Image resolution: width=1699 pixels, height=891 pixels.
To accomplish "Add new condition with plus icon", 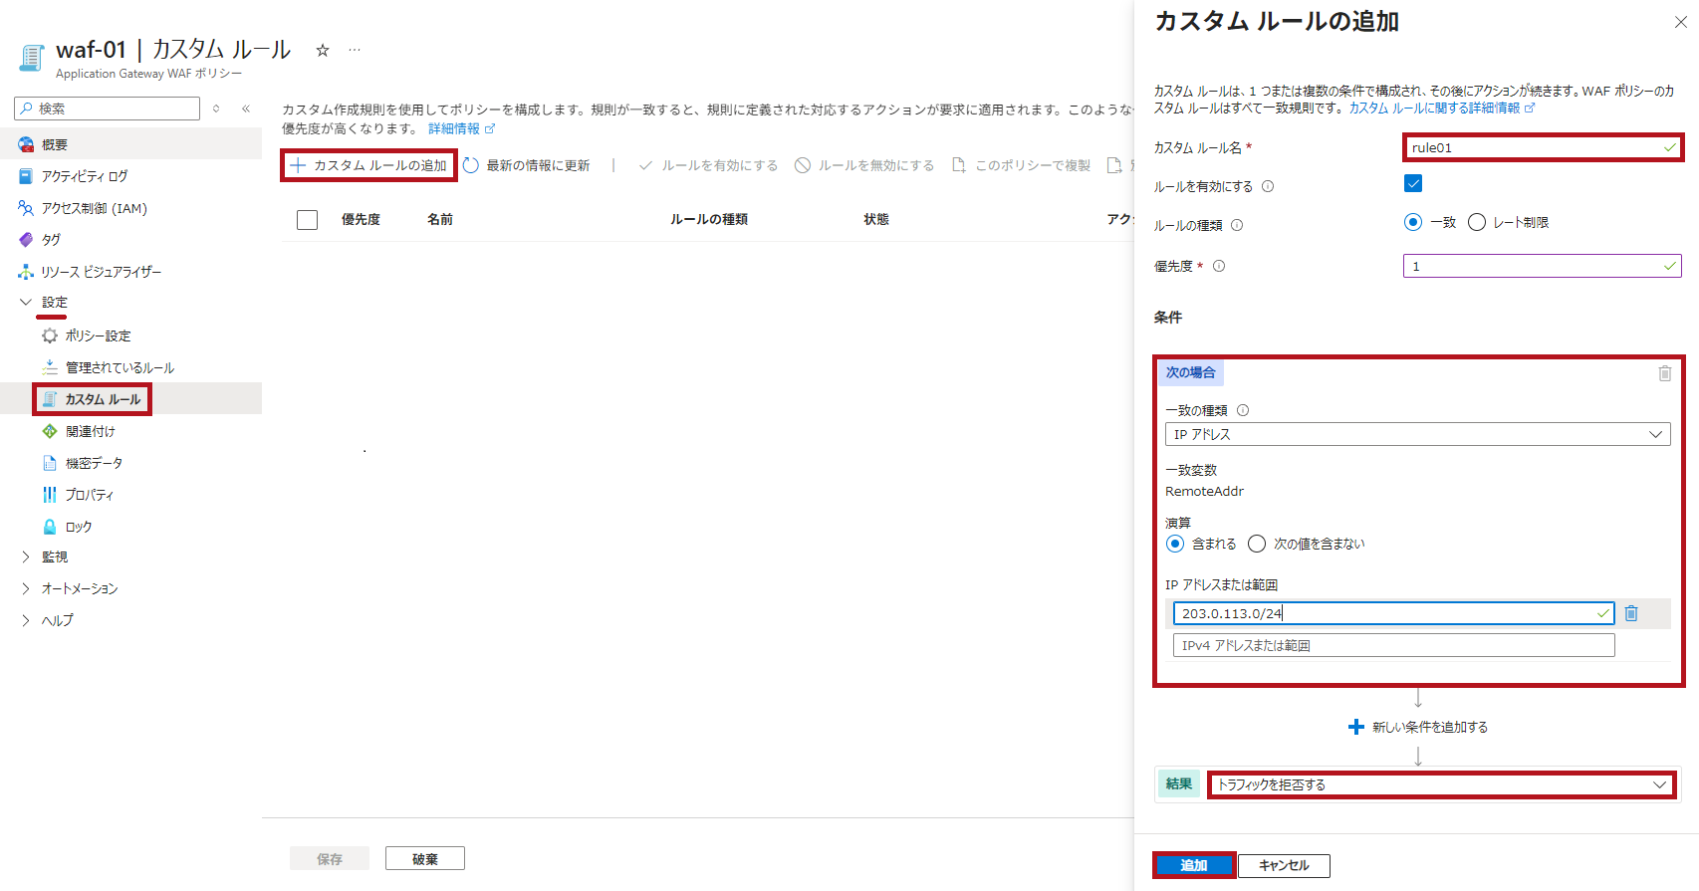I will coord(1355,727).
